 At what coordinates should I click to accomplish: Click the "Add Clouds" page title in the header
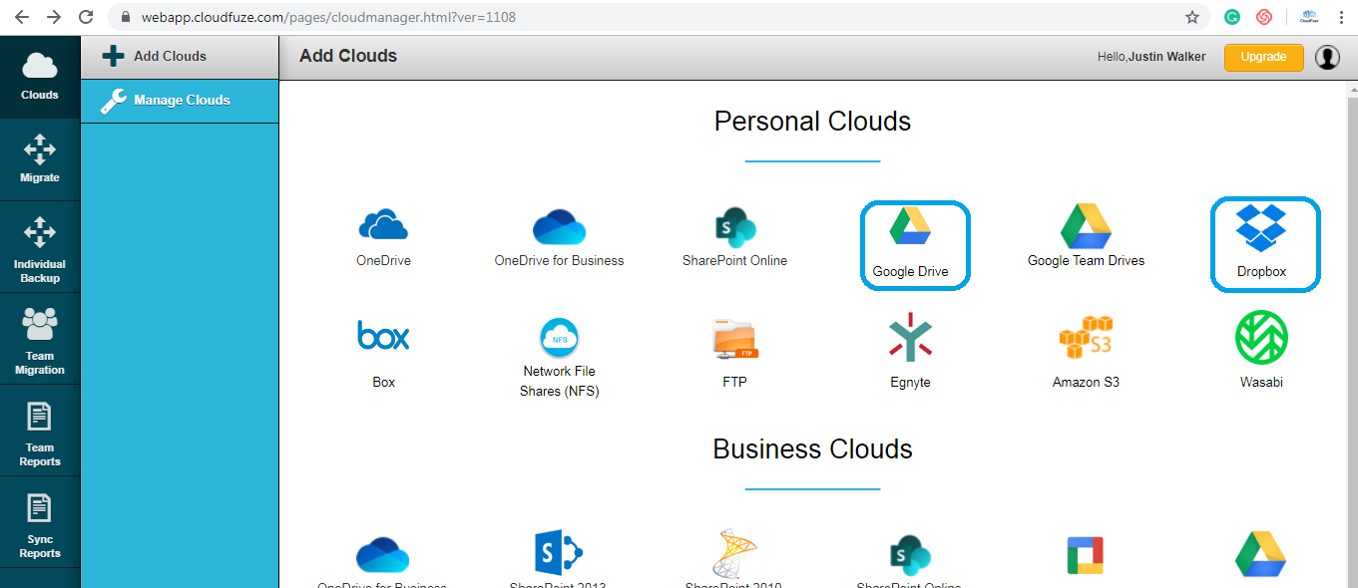(348, 57)
